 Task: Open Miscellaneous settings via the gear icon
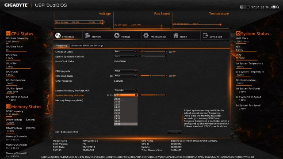[146, 35]
